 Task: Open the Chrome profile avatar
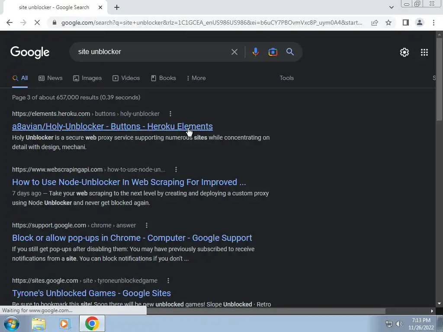pyautogui.click(x=420, y=22)
